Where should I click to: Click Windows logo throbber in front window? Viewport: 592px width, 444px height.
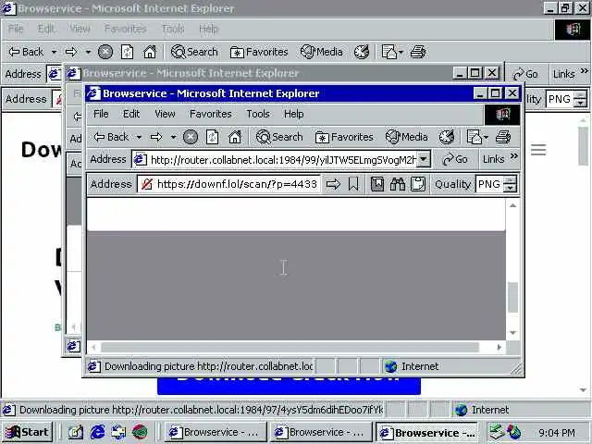[502, 115]
